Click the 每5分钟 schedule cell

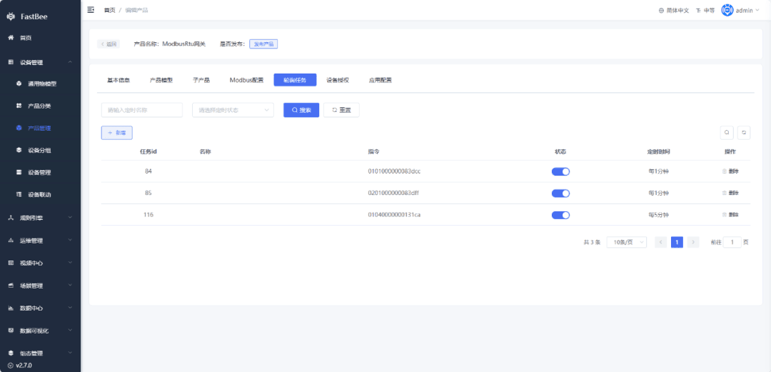click(658, 215)
